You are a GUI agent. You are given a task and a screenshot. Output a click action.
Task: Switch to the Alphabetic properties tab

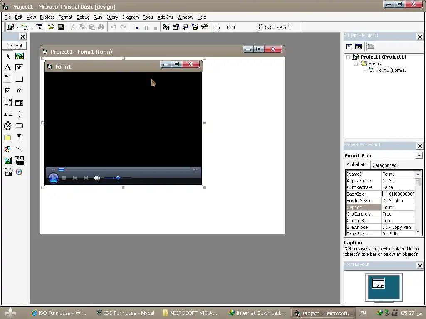(x=357, y=164)
